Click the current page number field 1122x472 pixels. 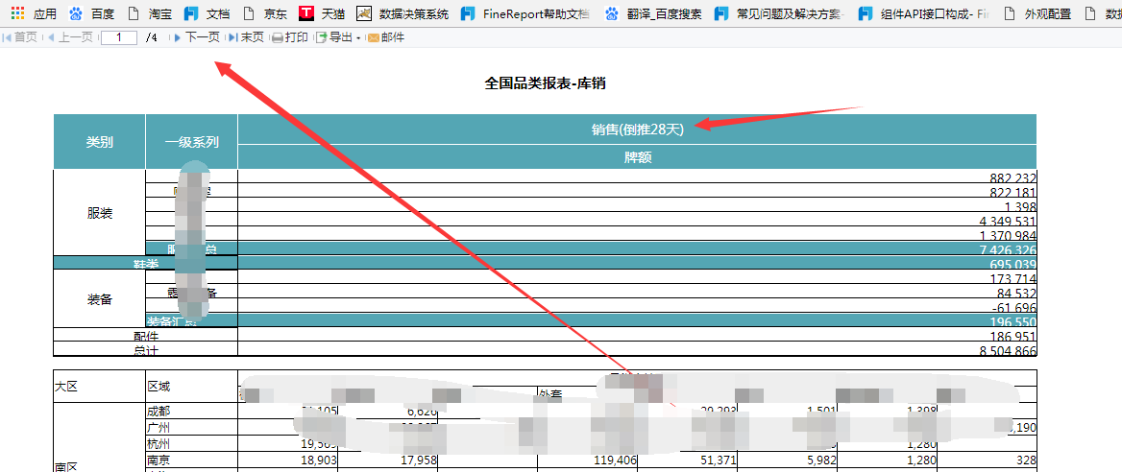pos(119,38)
